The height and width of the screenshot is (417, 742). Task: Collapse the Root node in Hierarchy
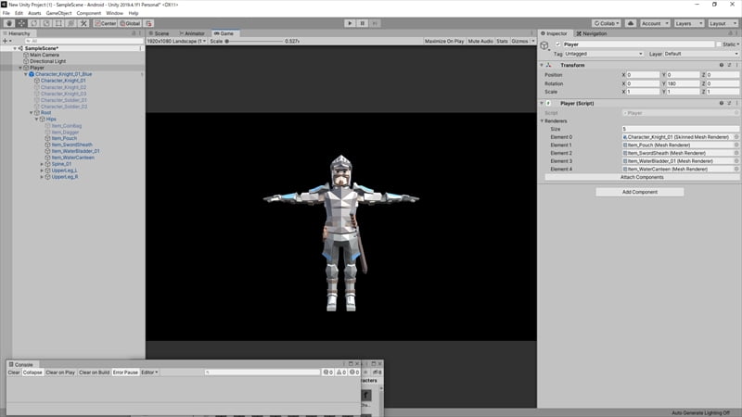click(32, 112)
